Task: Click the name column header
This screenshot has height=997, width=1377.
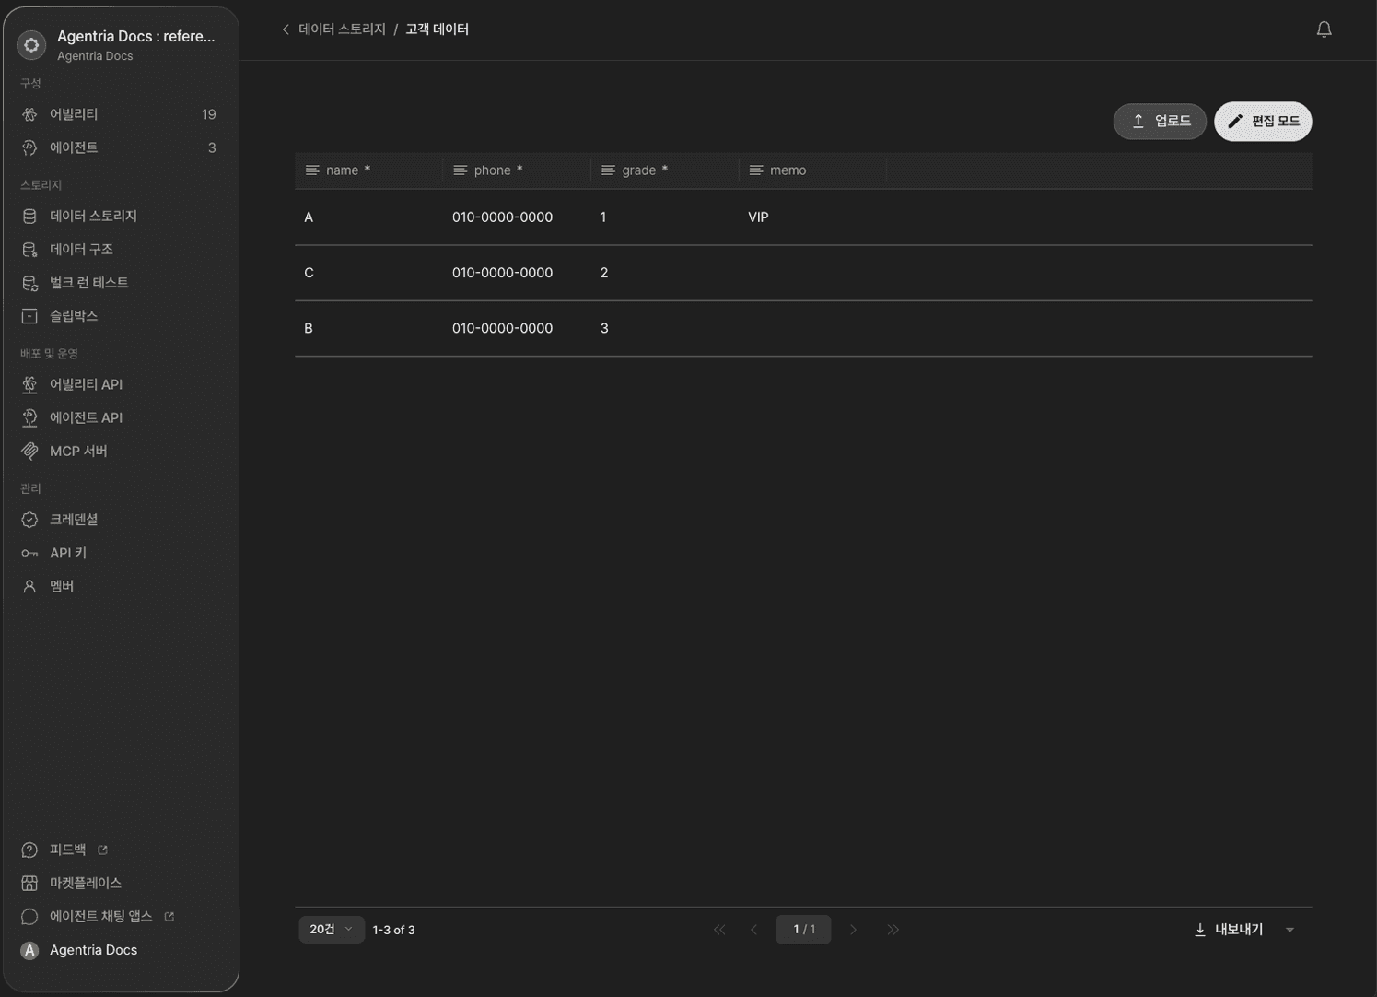Action: [x=368, y=170]
